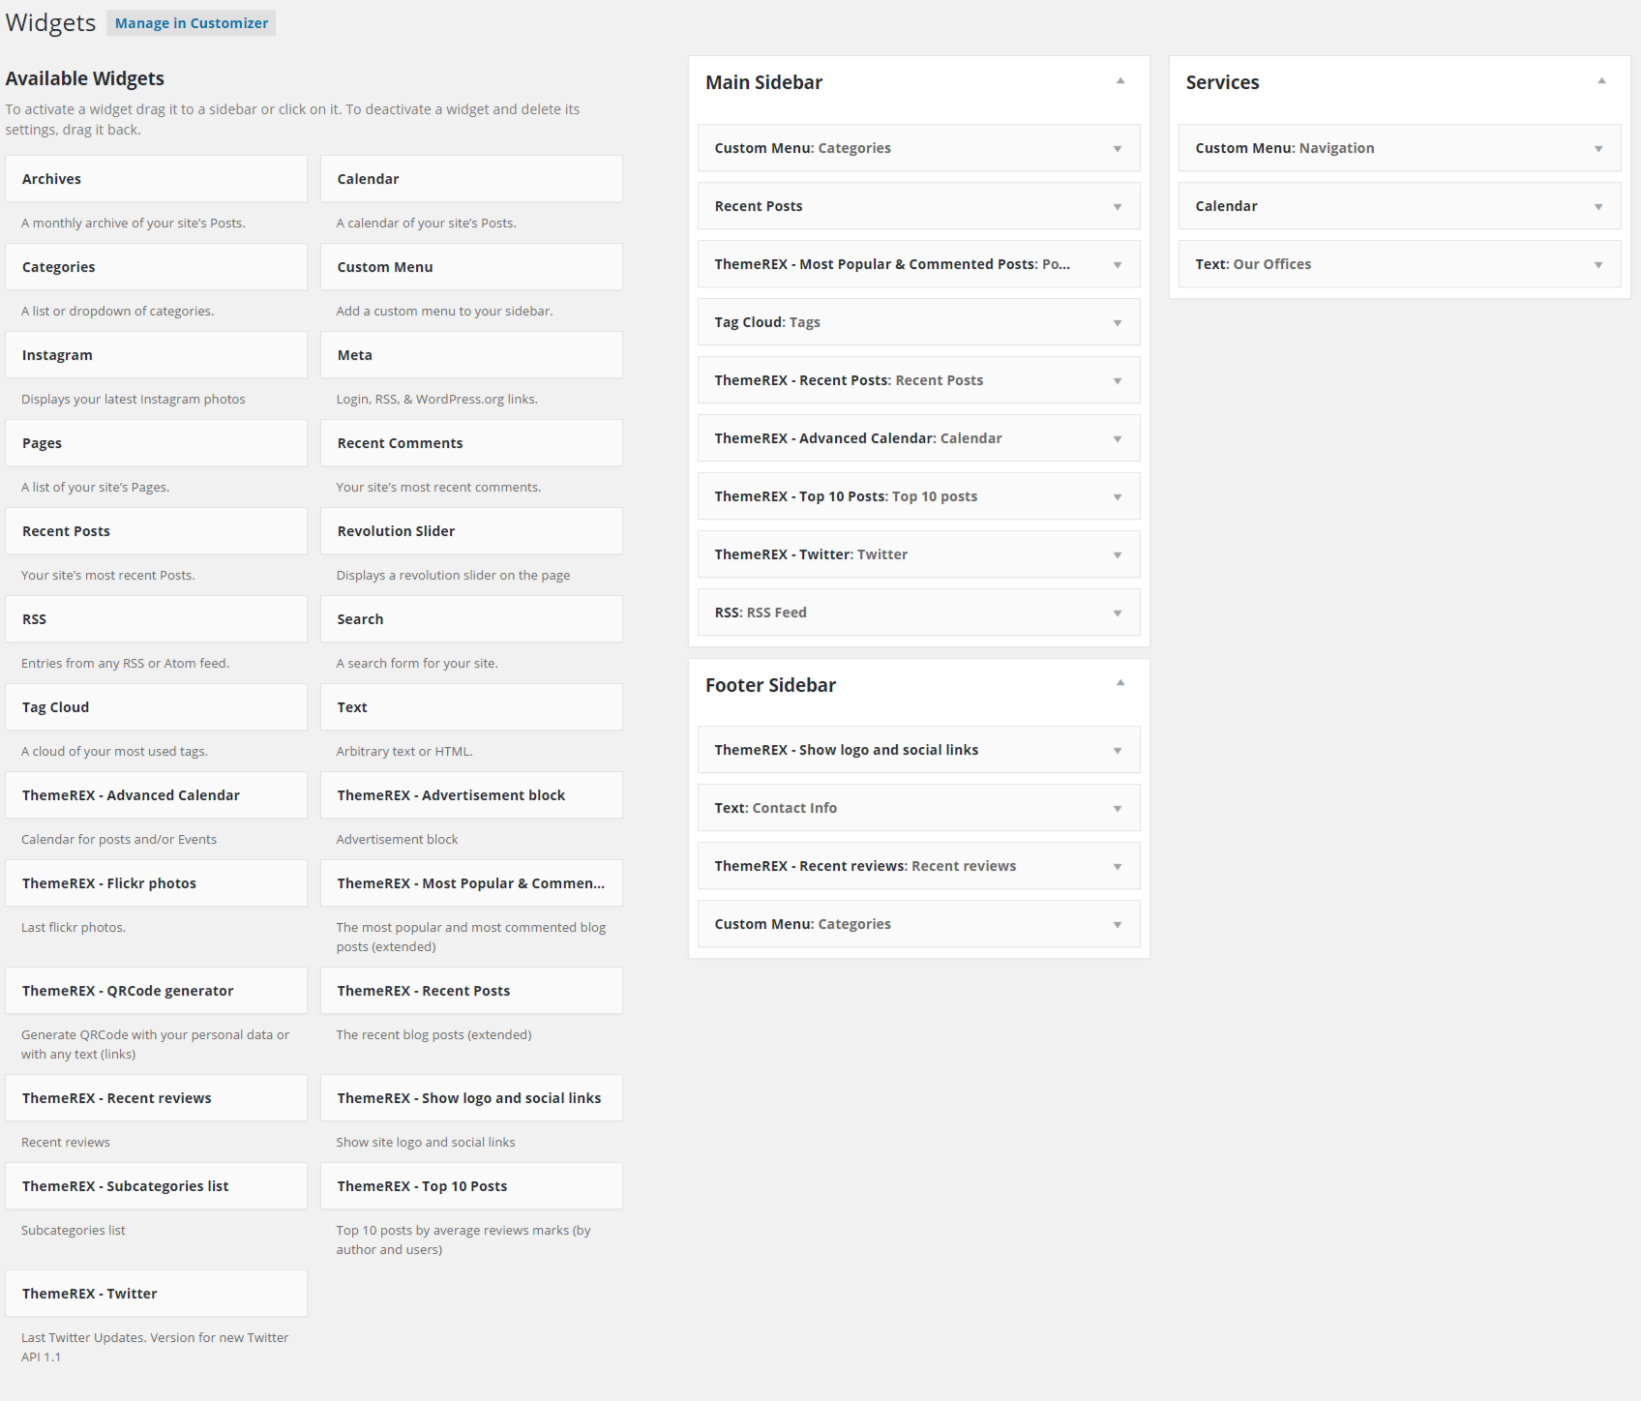Expand Recent Posts widget in Main Sidebar
The width and height of the screenshot is (1641, 1401).
coord(1117,207)
